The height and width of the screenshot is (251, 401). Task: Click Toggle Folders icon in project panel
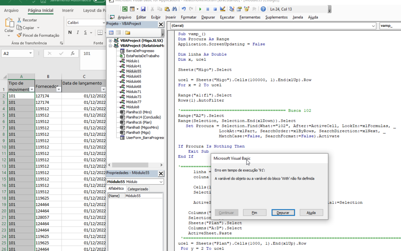[128, 33]
